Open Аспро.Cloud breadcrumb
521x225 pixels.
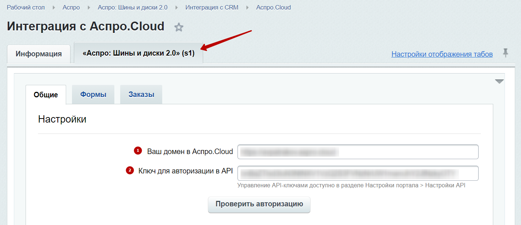tap(274, 7)
